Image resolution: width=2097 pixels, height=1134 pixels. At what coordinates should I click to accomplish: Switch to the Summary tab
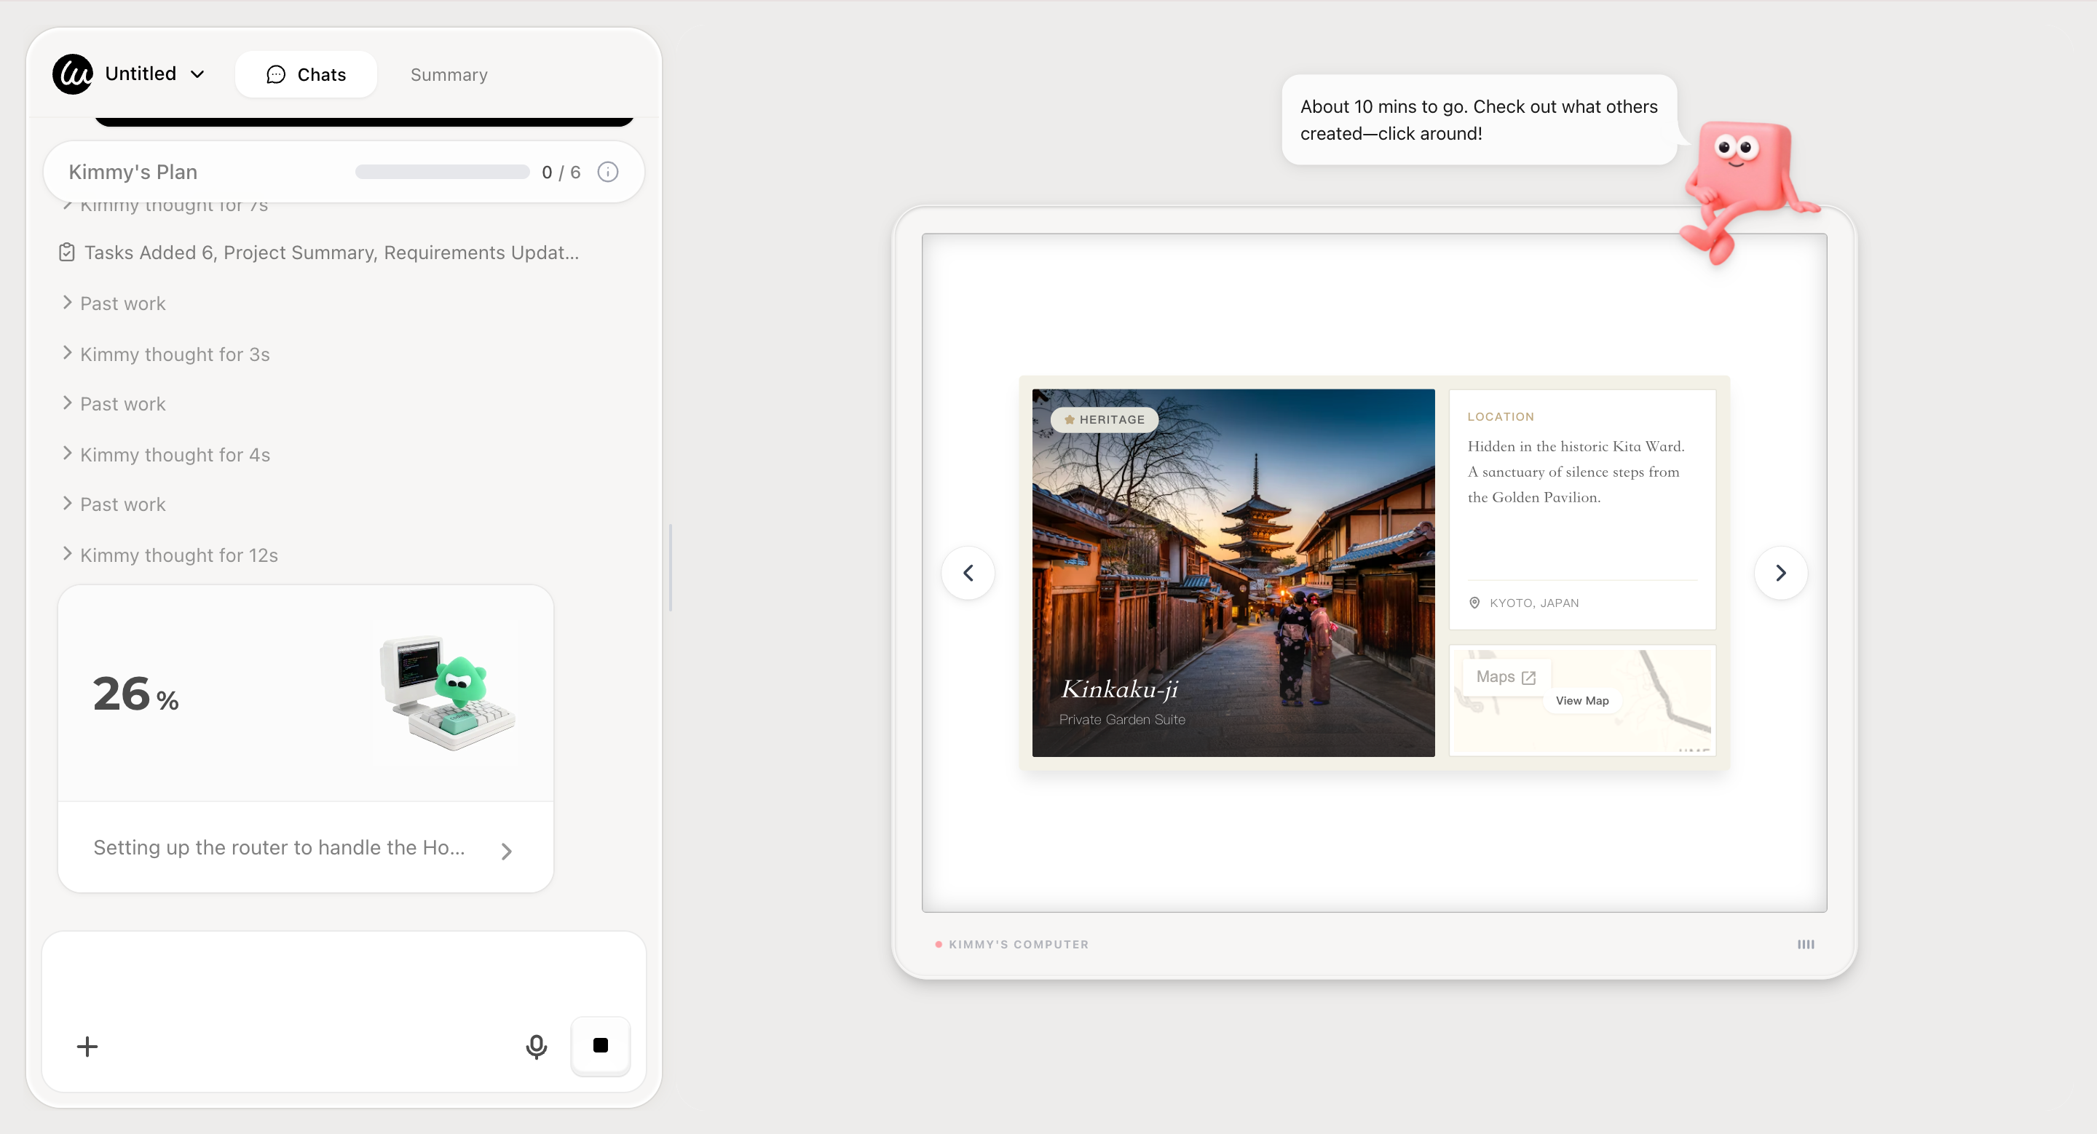449,75
